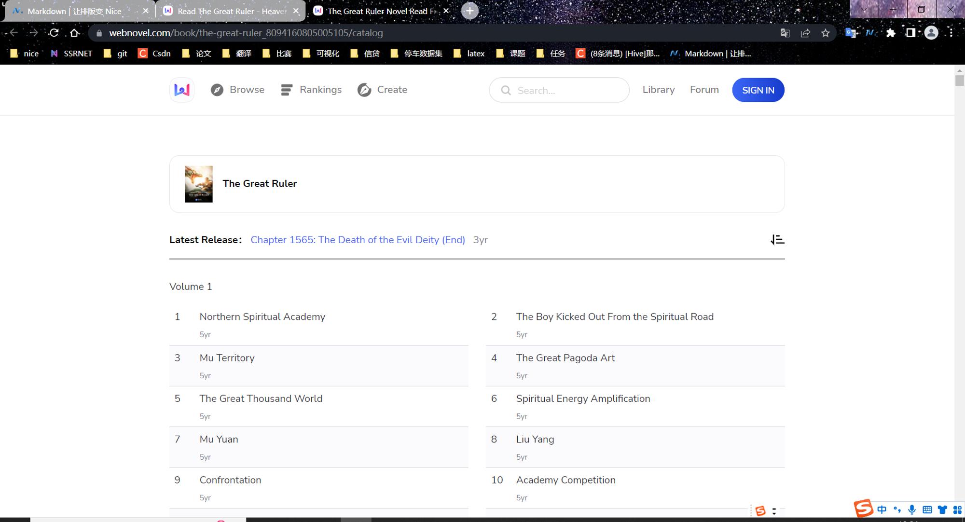Click the page vertical scrollbar thumb

point(959,81)
